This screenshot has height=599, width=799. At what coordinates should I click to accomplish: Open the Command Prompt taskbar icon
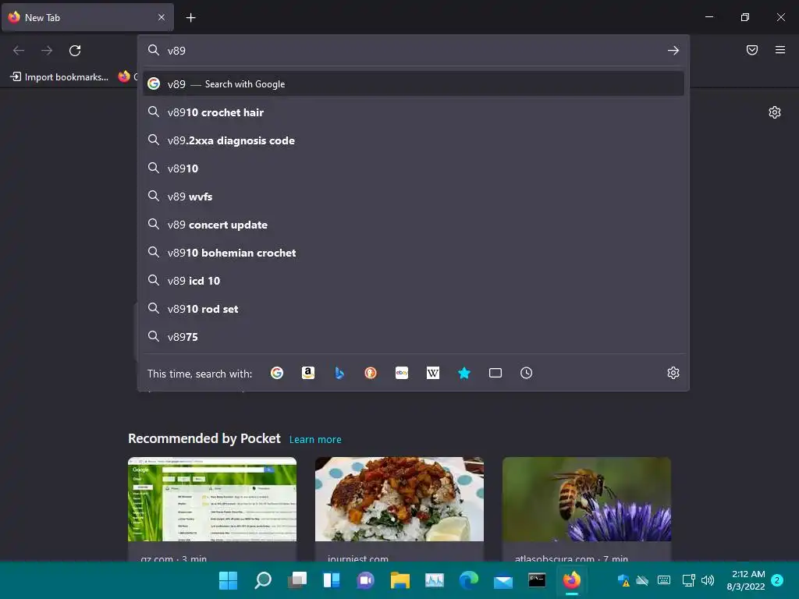(x=537, y=580)
